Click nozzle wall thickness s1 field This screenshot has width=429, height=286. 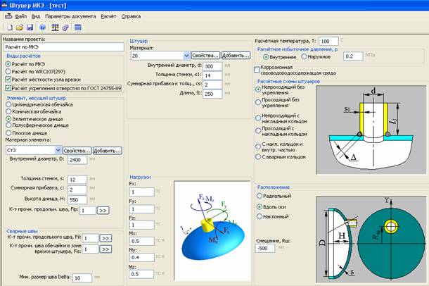[212, 75]
